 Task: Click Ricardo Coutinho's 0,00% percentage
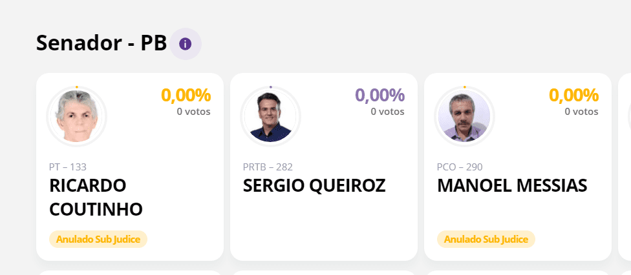[x=186, y=96]
